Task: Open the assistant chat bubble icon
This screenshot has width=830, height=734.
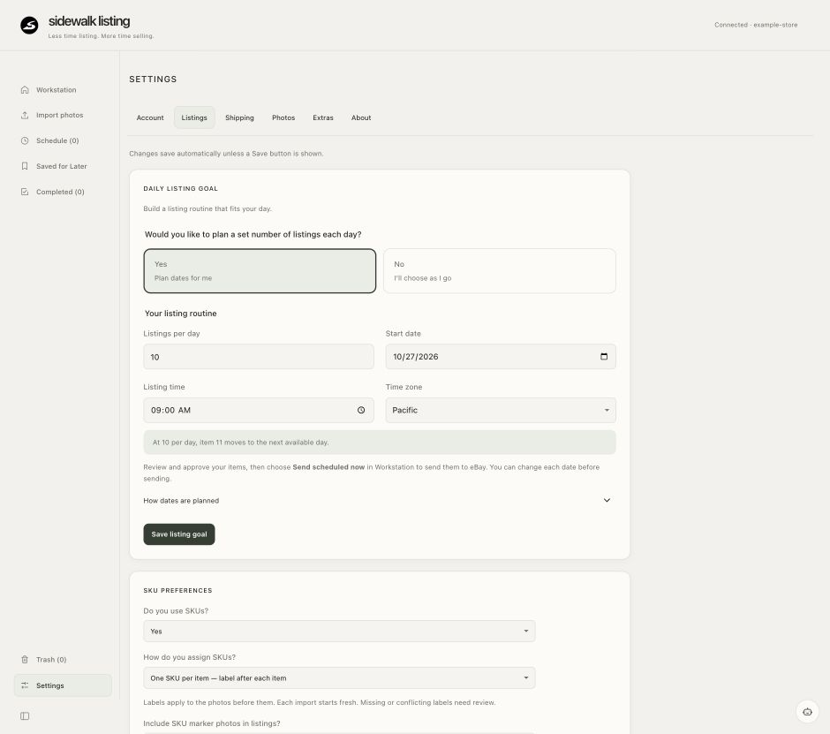Action: click(807, 712)
